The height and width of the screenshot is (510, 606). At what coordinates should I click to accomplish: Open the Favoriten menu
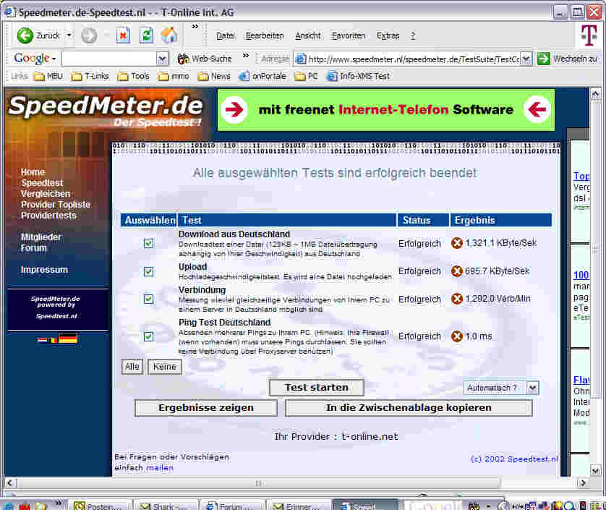pyautogui.click(x=349, y=36)
